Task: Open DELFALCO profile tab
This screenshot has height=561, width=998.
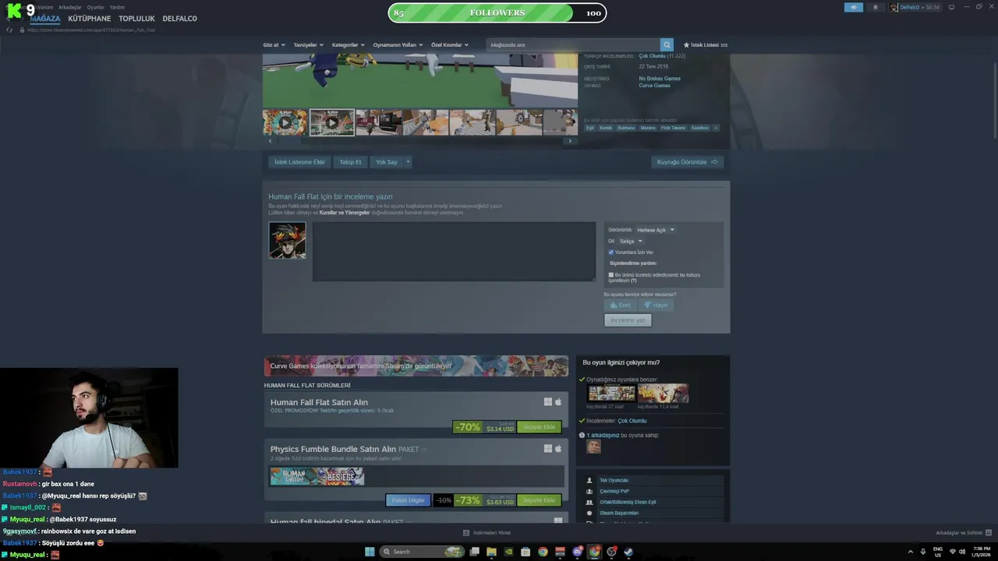Action: tap(180, 18)
